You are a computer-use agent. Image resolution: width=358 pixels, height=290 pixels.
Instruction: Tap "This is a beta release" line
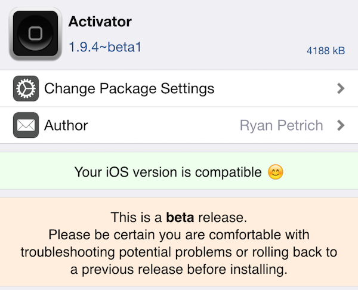179,216
